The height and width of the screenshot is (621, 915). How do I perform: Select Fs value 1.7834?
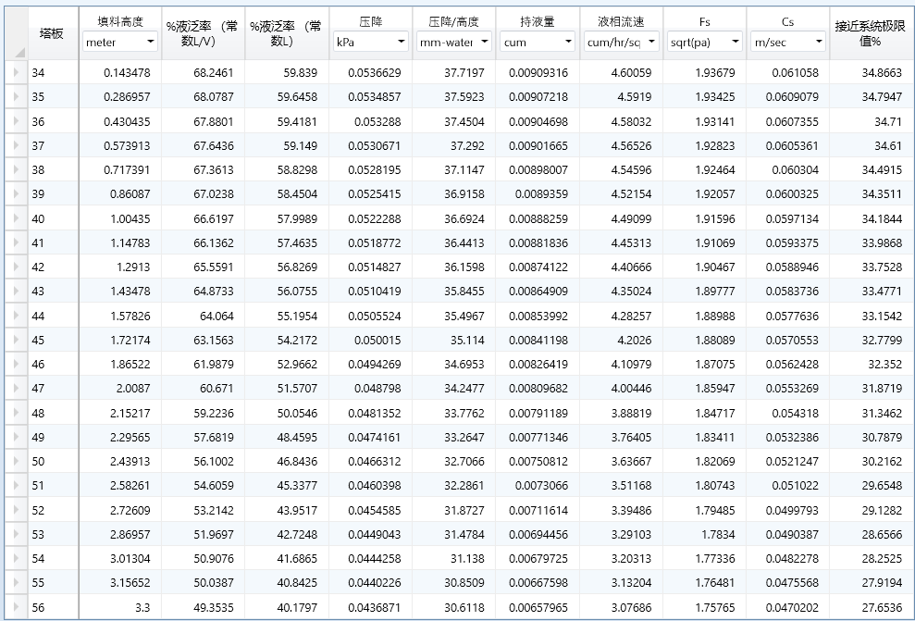718,534
